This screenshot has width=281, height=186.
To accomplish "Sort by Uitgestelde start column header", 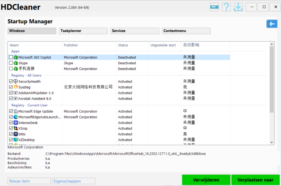I will pyautogui.click(x=165, y=45).
